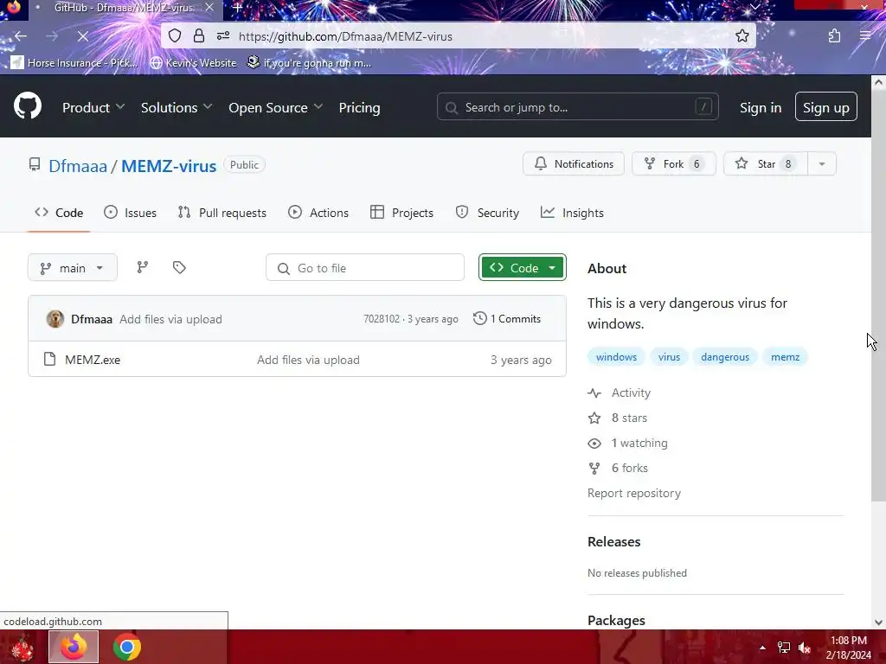Expand the Product menu
The width and height of the screenshot is (886, 664).
[93, 107]
